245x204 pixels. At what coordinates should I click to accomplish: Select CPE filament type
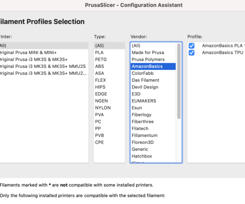pyautogui.click(x=109, y=142)
